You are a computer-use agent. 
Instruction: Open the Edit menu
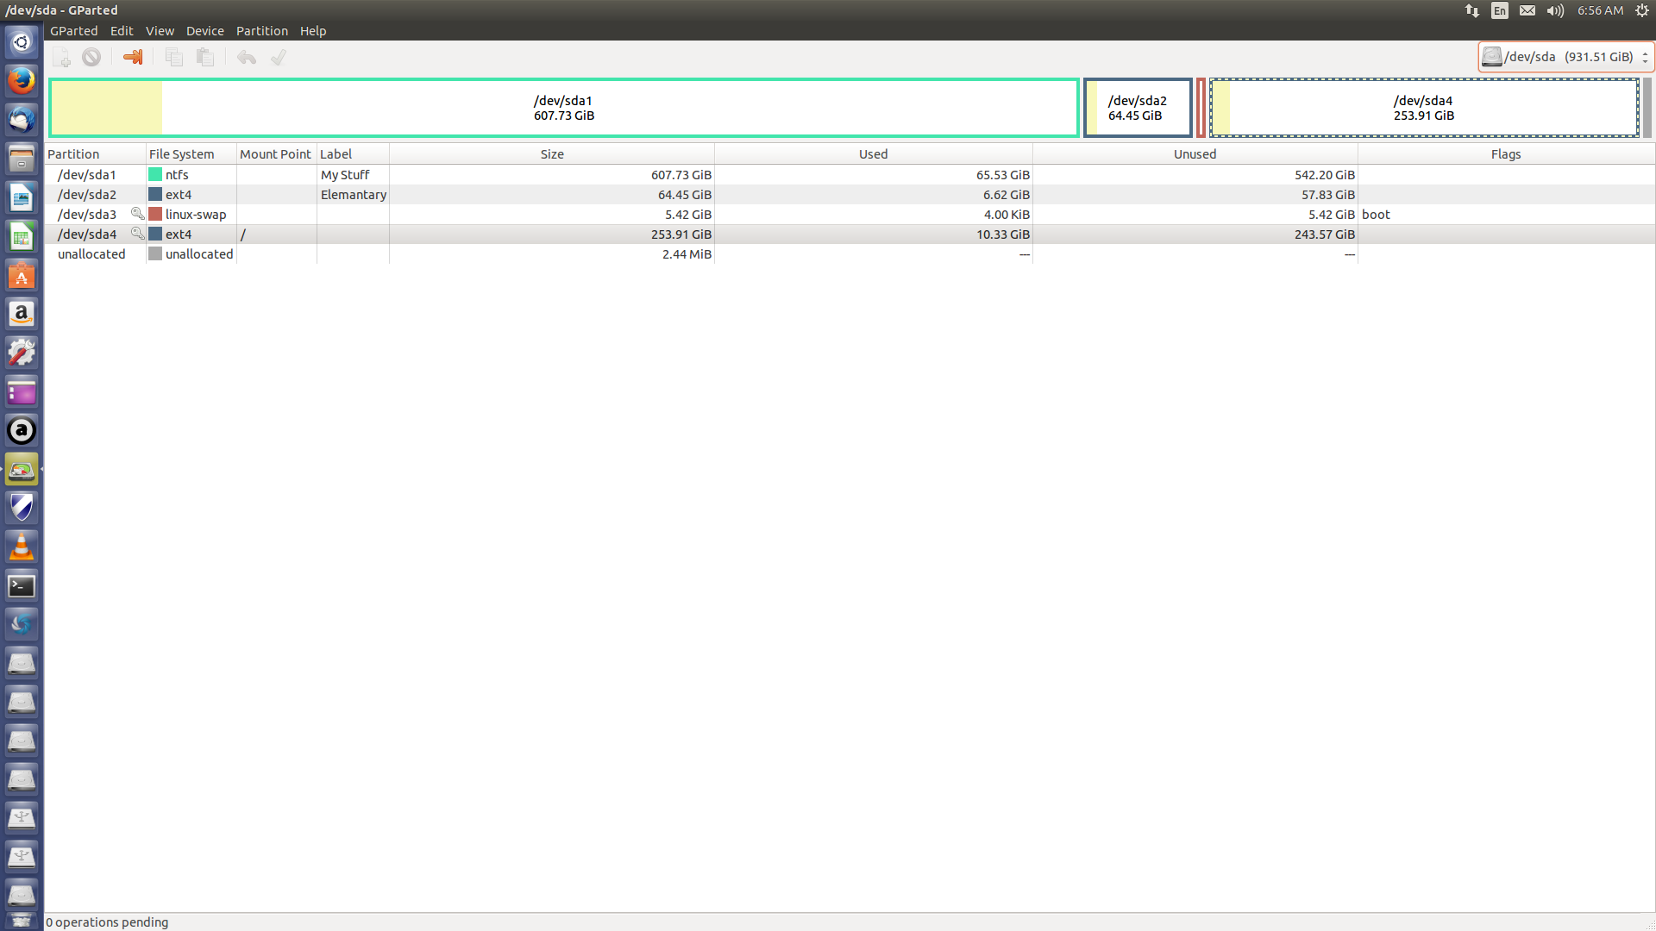point(122,31)
